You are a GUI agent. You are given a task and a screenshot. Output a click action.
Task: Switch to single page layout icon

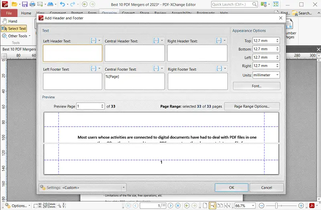pyautogui.click(x=205, y=206)
